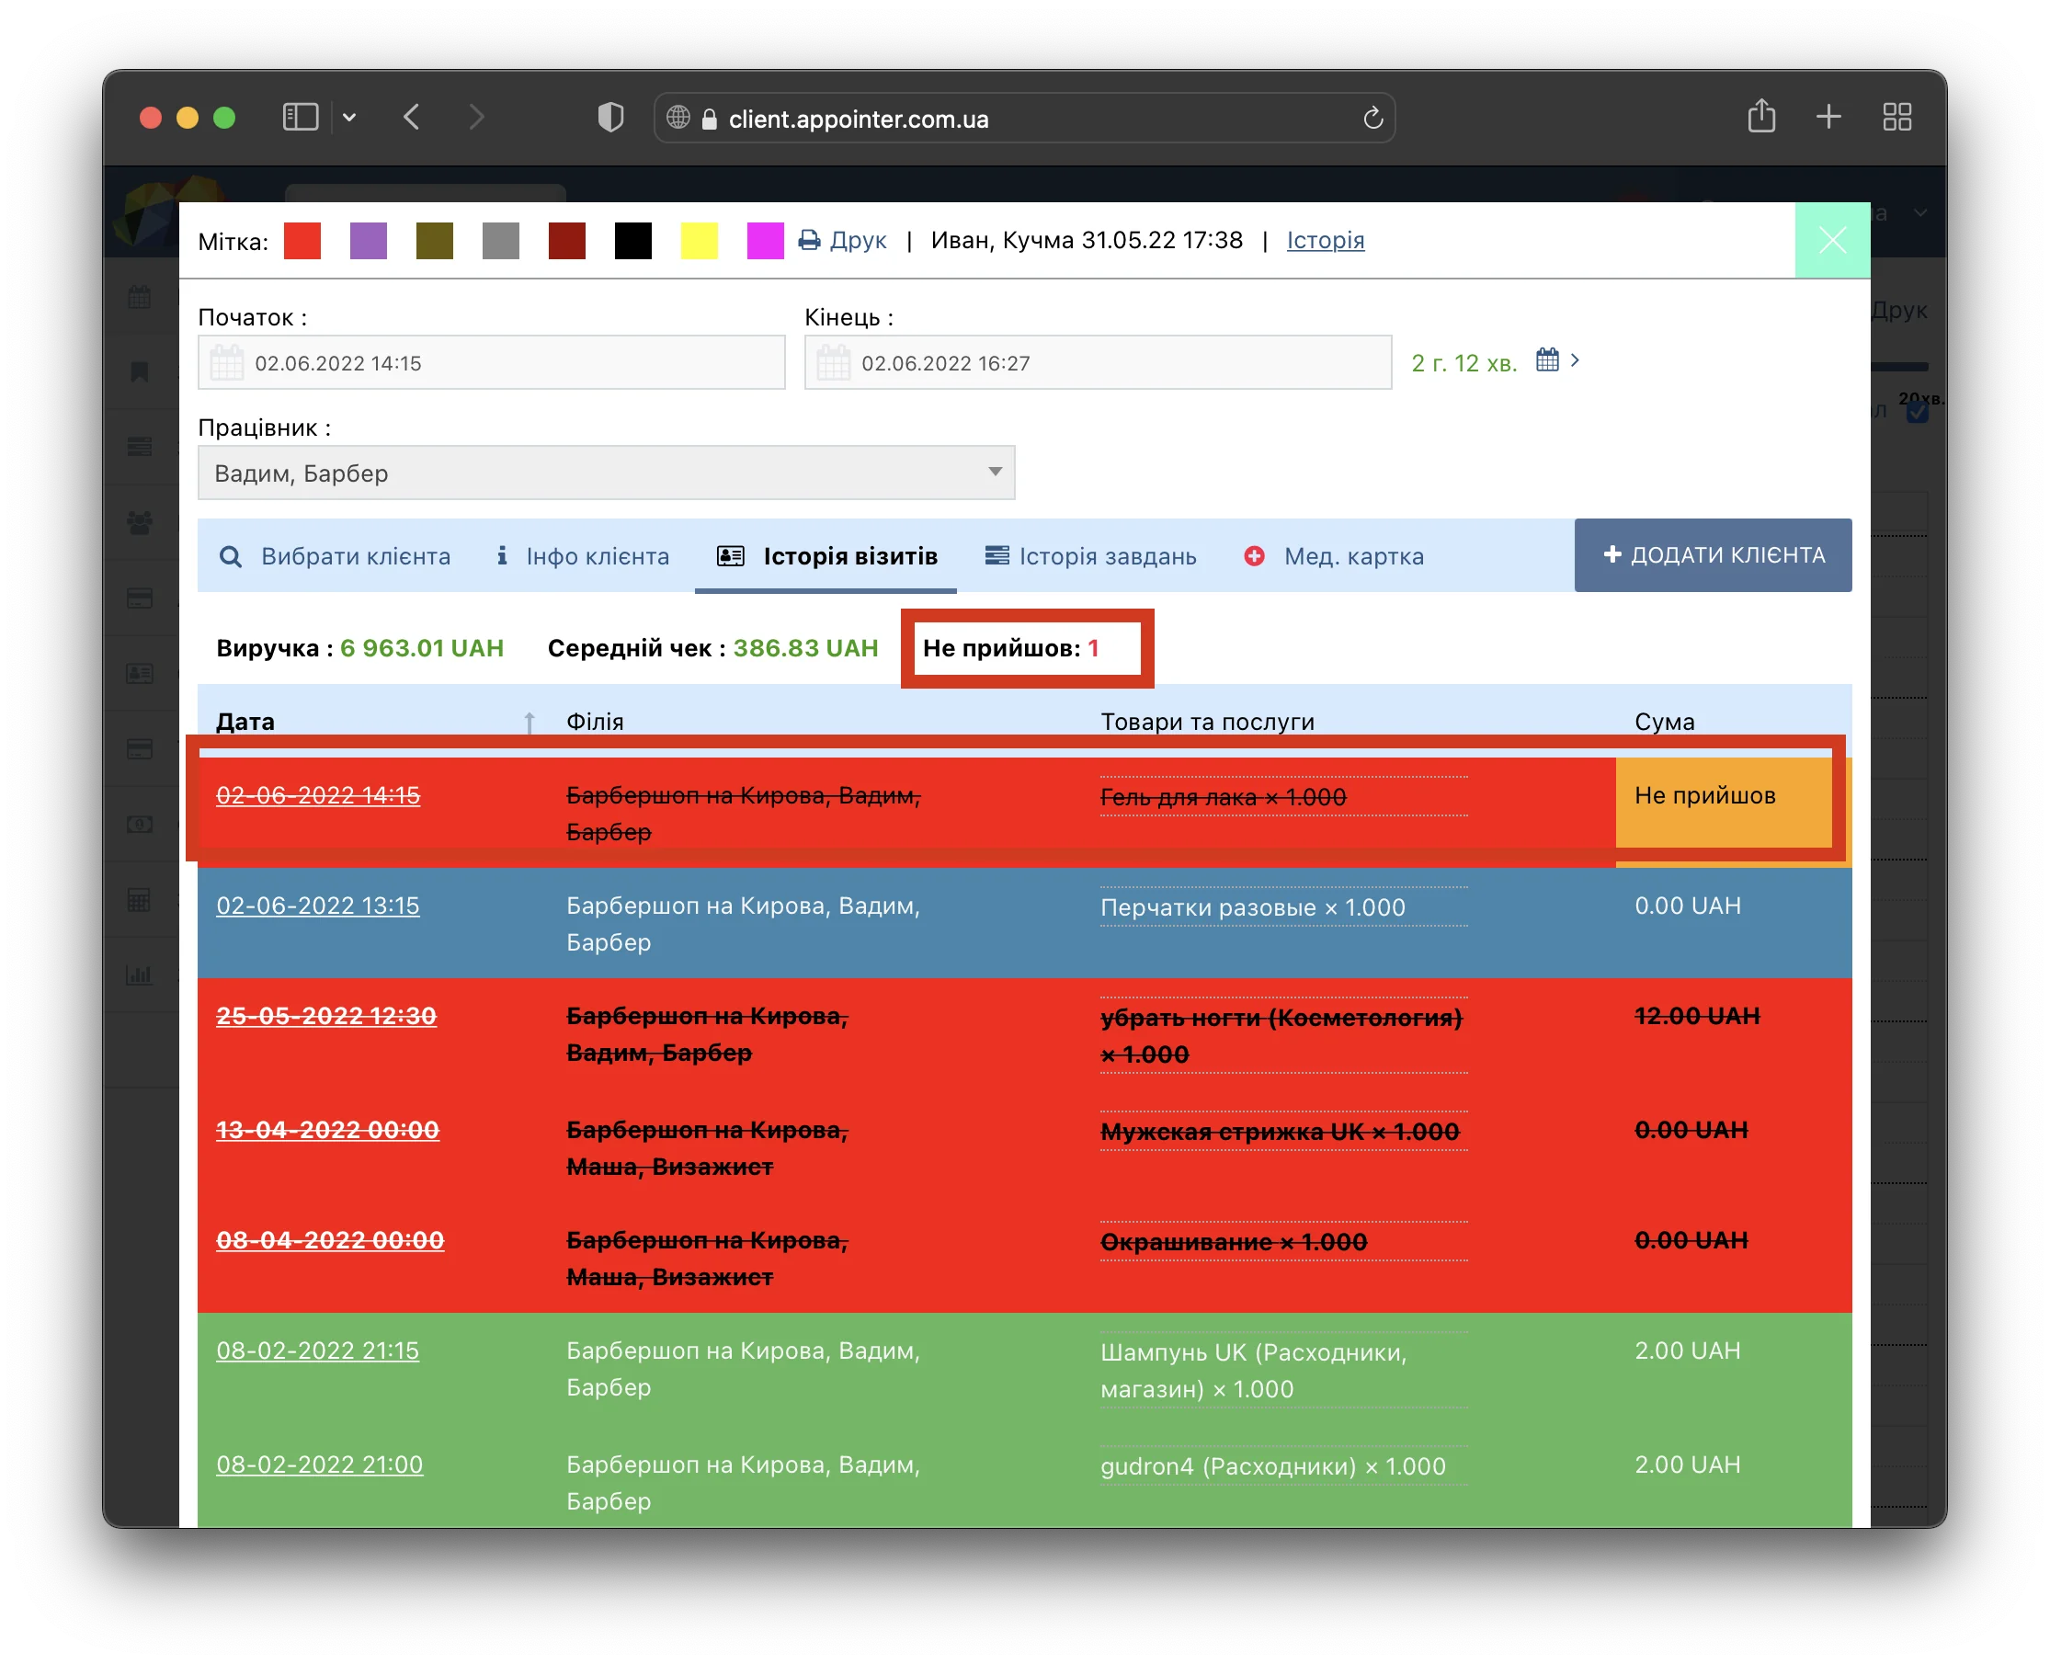The width and height of the screenshot is (2050, 1664).
Task: Open visit 25-05-2022 12:30 link
Action: tap(327, 1015)
